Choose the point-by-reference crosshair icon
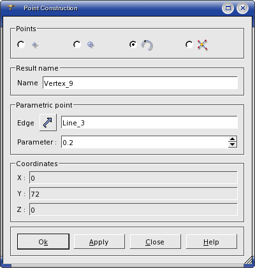Image resolution: width=255 pixels, height=268 pixels. coord(91,45)
